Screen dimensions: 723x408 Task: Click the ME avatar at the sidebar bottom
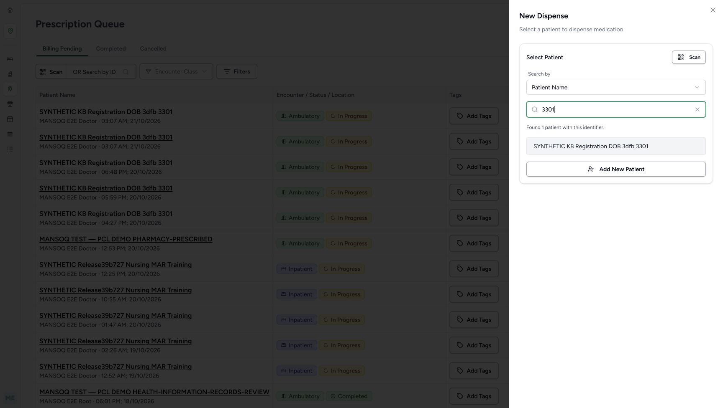[x=10, y=398]
